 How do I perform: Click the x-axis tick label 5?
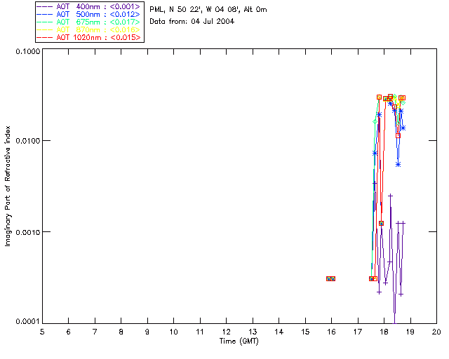[42, 331]
